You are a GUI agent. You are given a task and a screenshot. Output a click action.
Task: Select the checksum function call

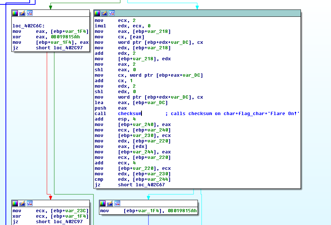point(130,114)
